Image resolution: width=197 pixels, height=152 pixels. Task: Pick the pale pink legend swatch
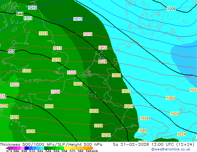coord(22,148)
